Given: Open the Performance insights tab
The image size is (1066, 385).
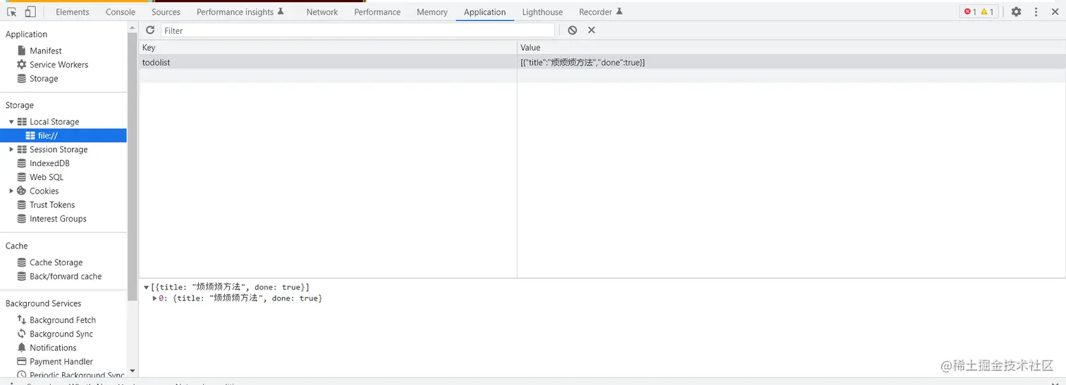Looking at the screenshot, I should 240,12.
